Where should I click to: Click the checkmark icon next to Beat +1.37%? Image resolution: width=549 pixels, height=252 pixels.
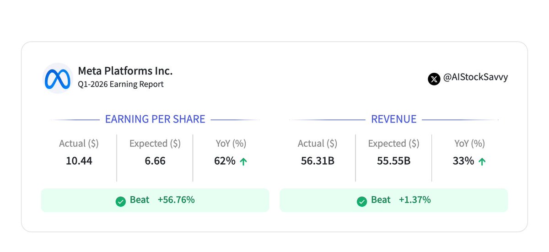point(362,201)
